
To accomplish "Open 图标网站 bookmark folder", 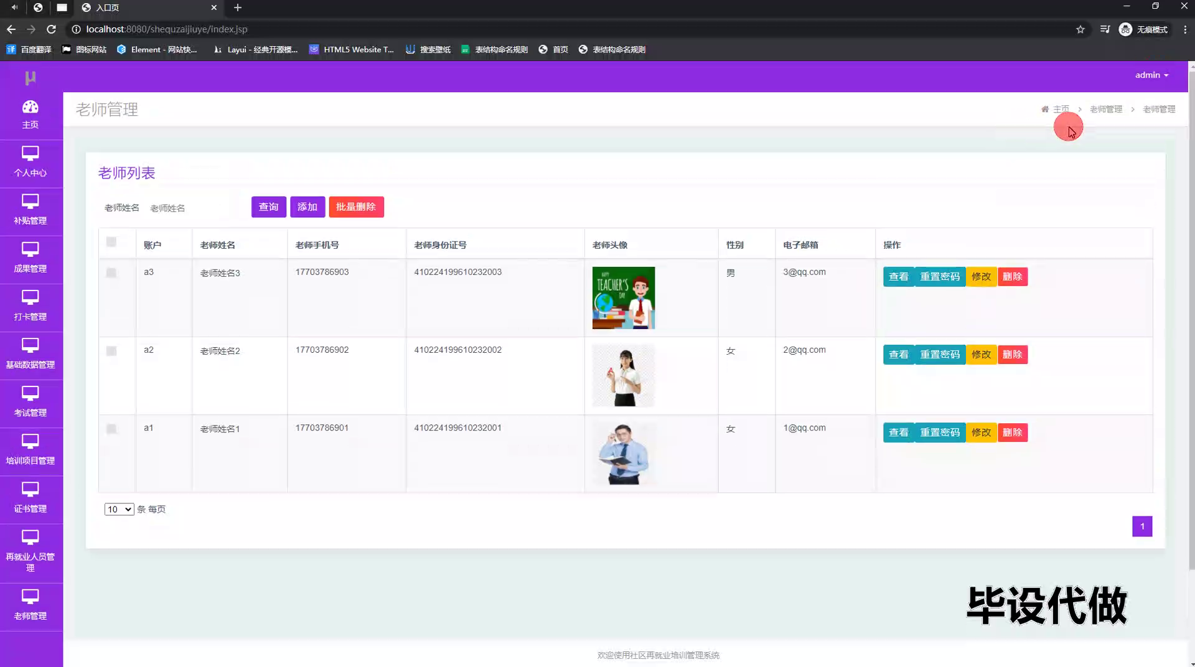I will (x=84, y=49).
